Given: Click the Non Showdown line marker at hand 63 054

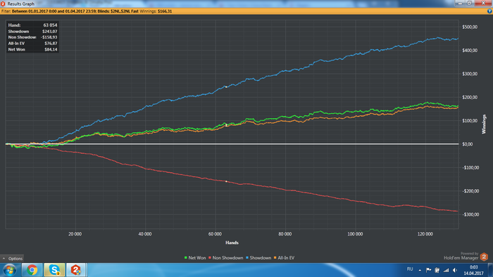Looking at the screenshot, I should [x=226, y=181].
